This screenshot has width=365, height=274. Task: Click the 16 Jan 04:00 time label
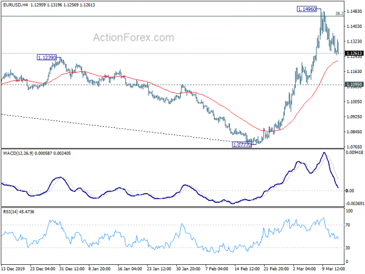tap(130, 269)
